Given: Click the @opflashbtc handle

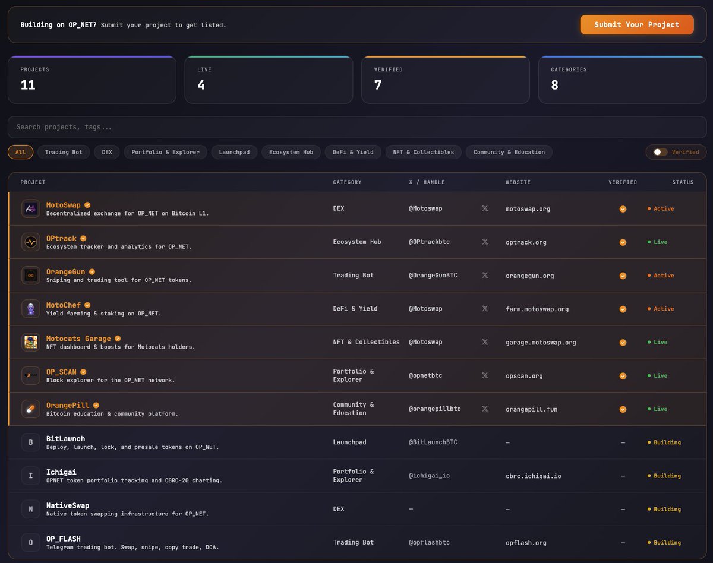Looking at the screenshot, I should (x=430, y=542).
